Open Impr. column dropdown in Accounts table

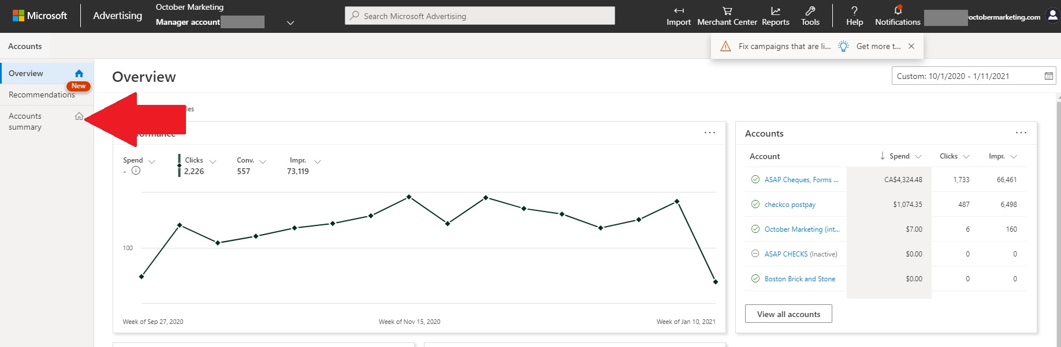click(1014, 157)
